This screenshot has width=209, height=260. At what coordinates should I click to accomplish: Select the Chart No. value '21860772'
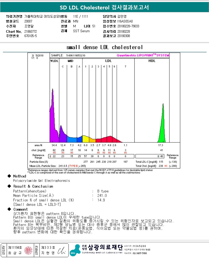(x=31, y=31)
